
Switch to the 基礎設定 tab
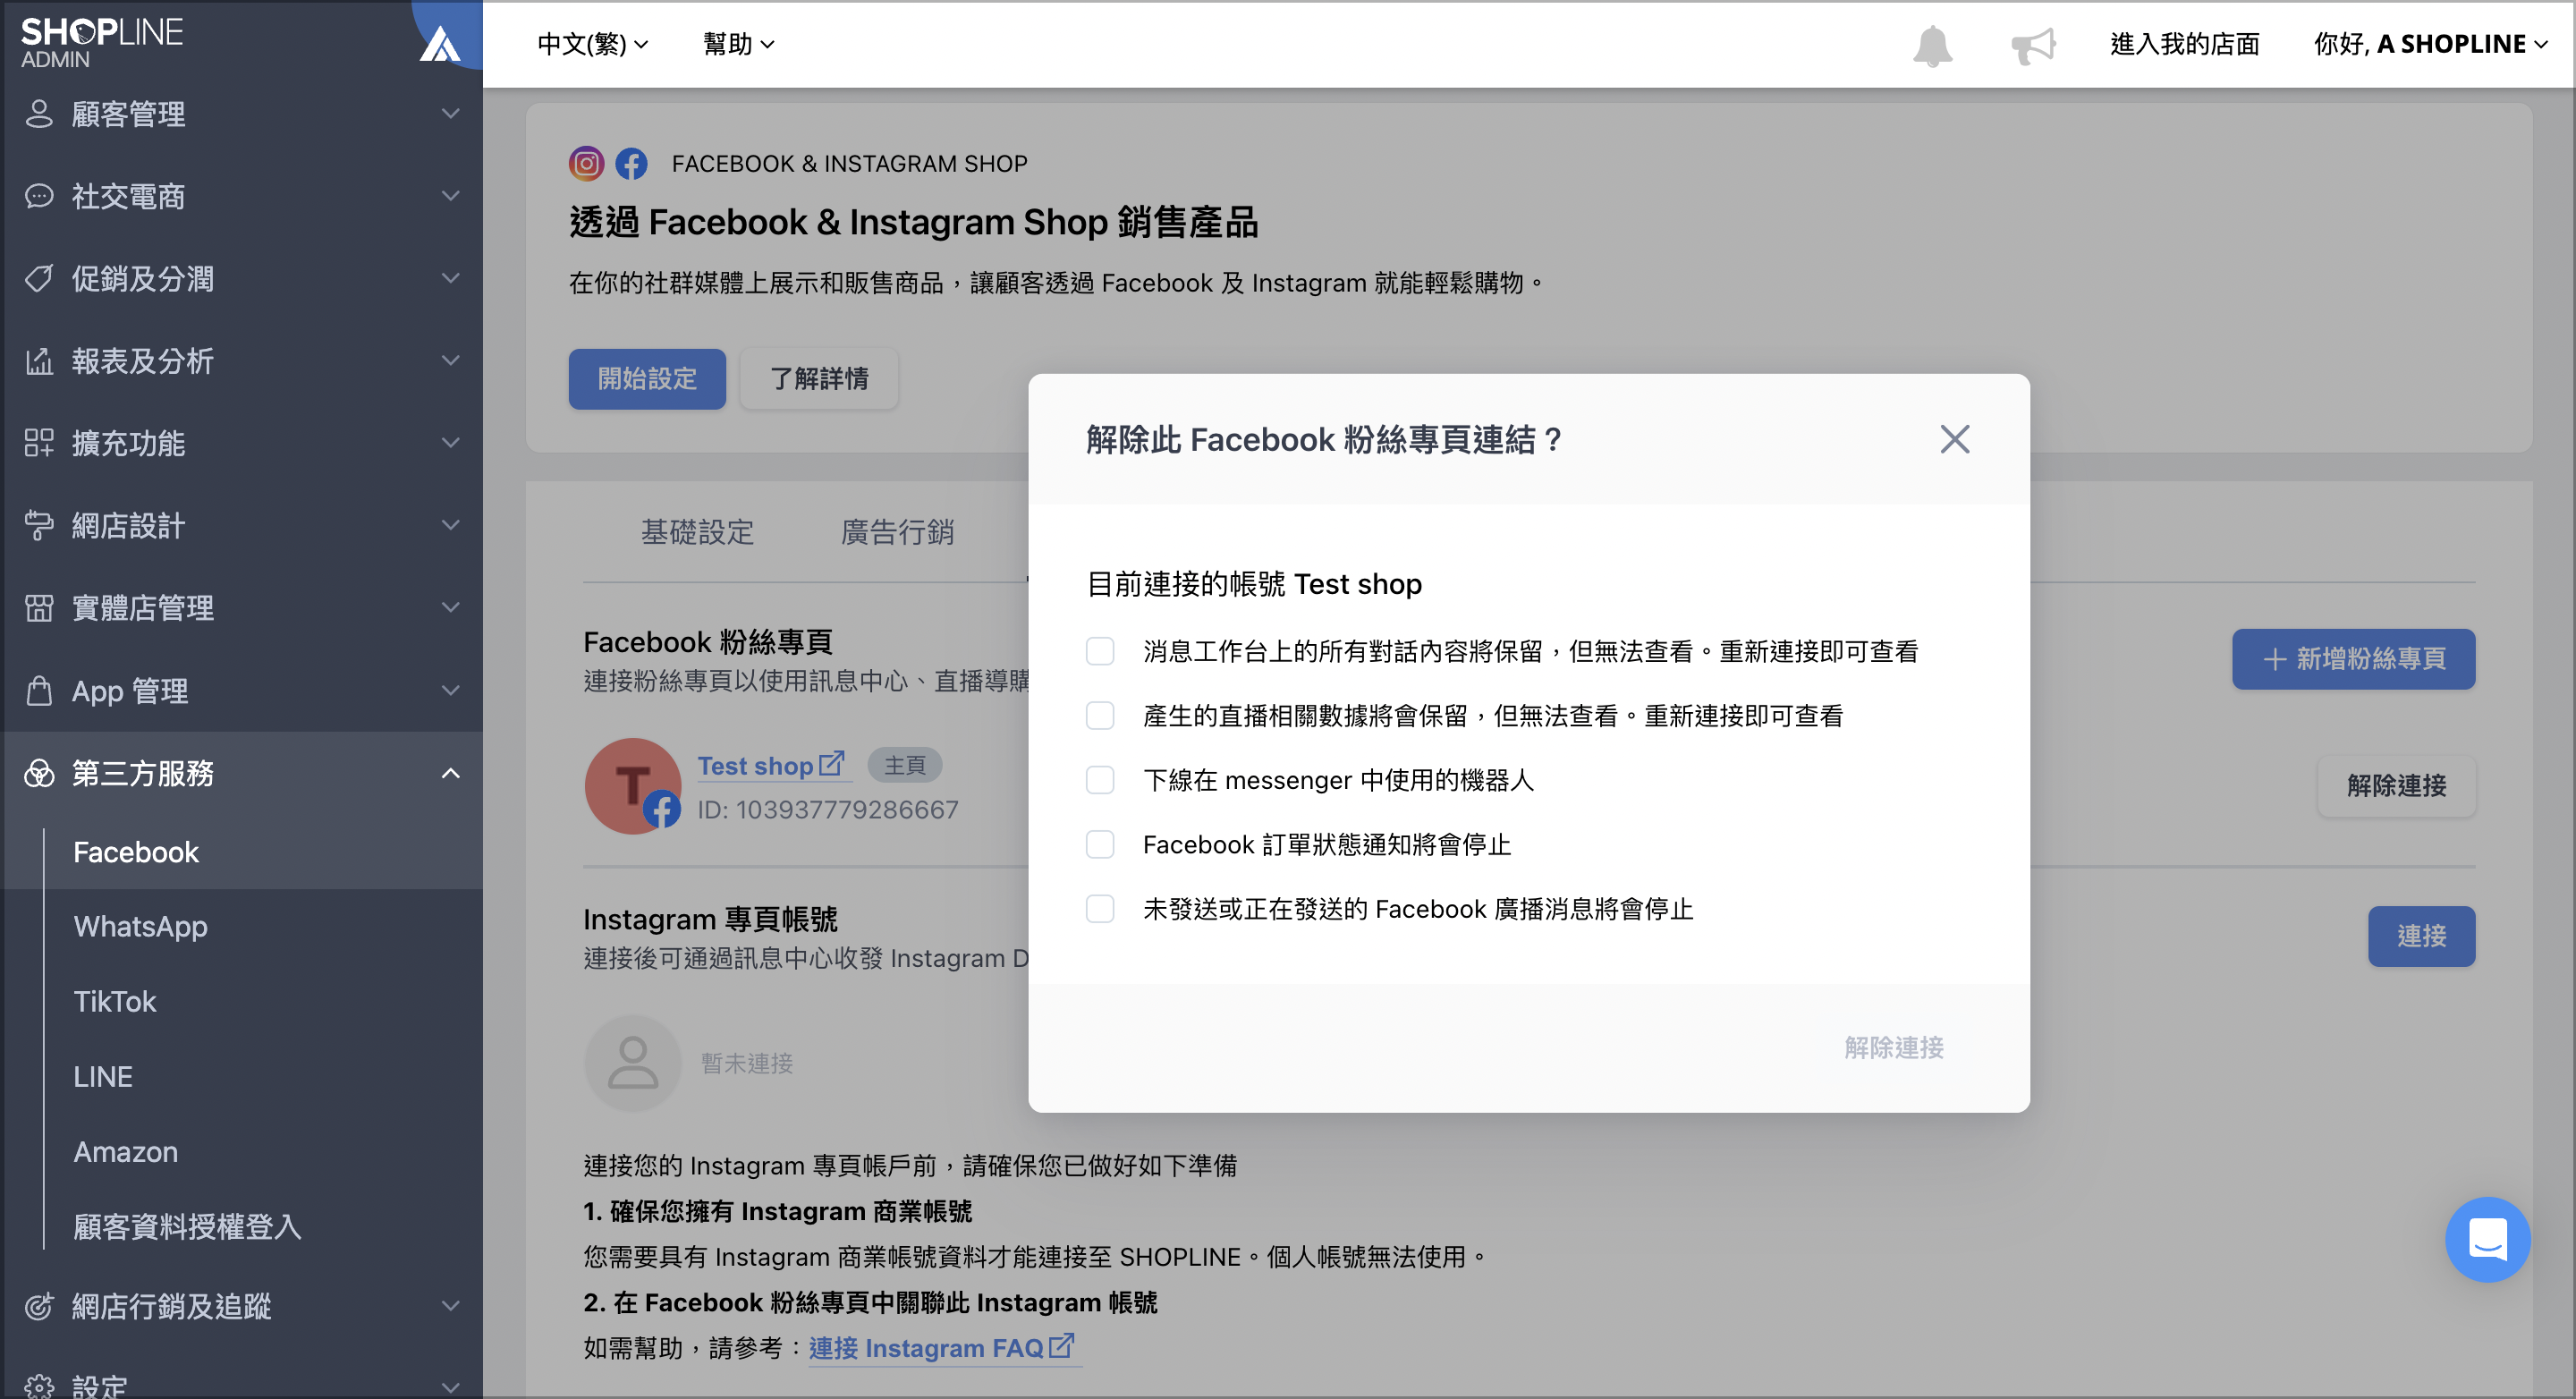pyautogui.click(x=697, y=532)
